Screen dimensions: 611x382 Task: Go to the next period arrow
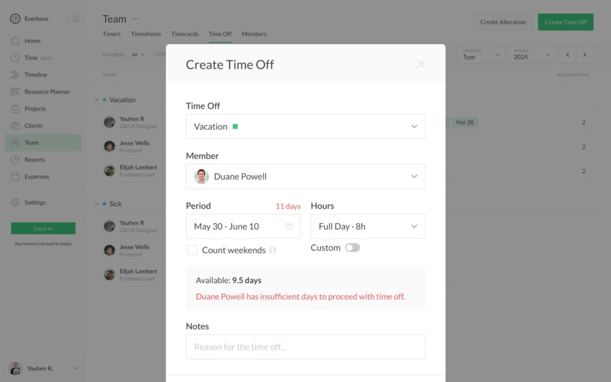pyautogui.click(x=585, y=54)
